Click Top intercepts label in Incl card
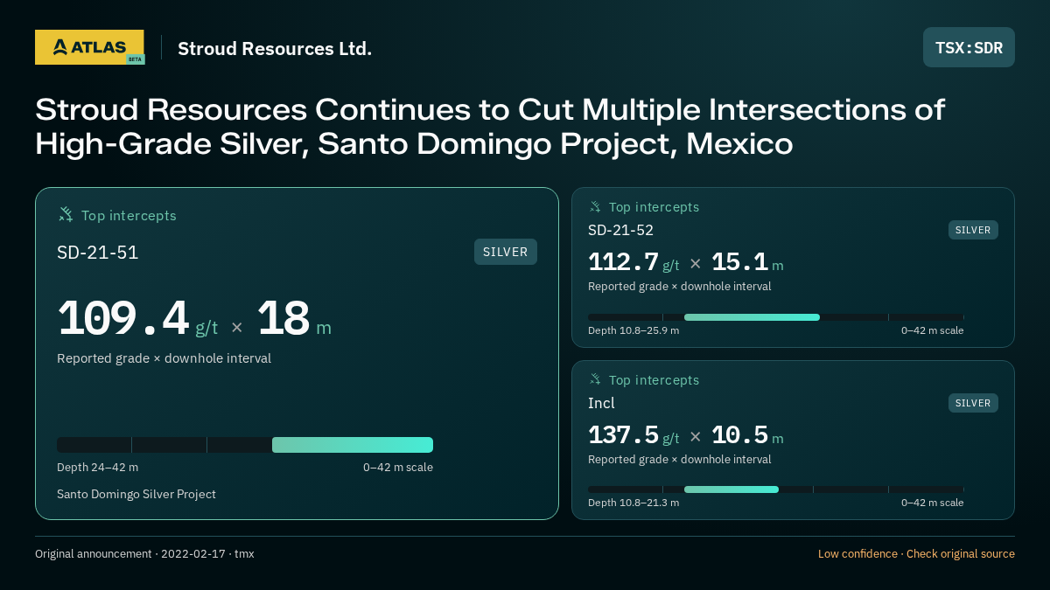 [x=654, y=380]
